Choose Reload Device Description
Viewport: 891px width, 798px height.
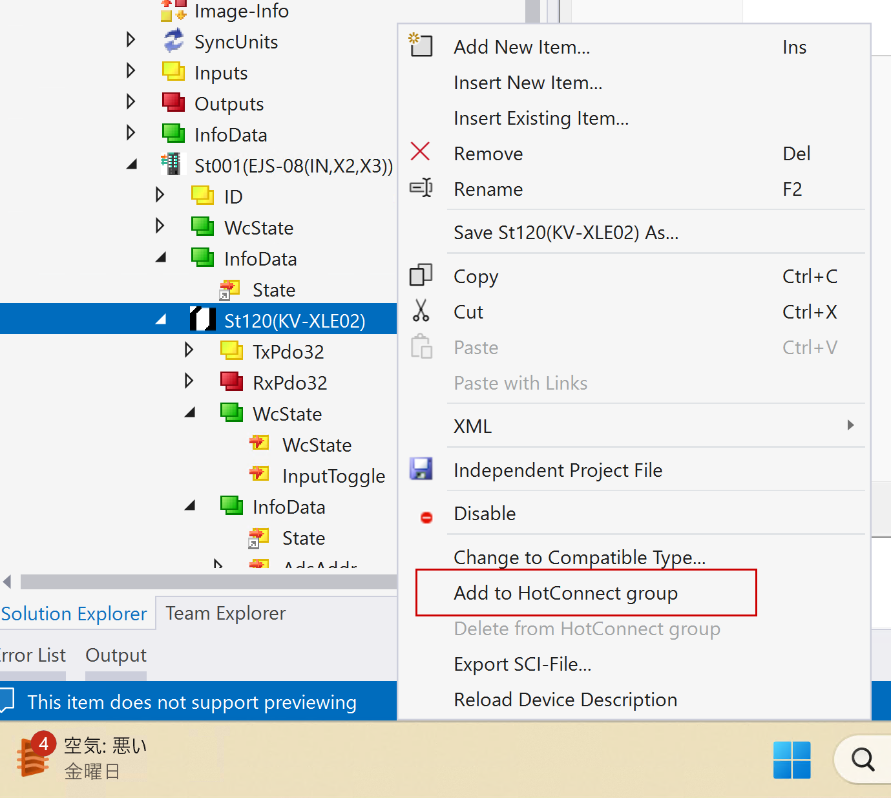565,699
